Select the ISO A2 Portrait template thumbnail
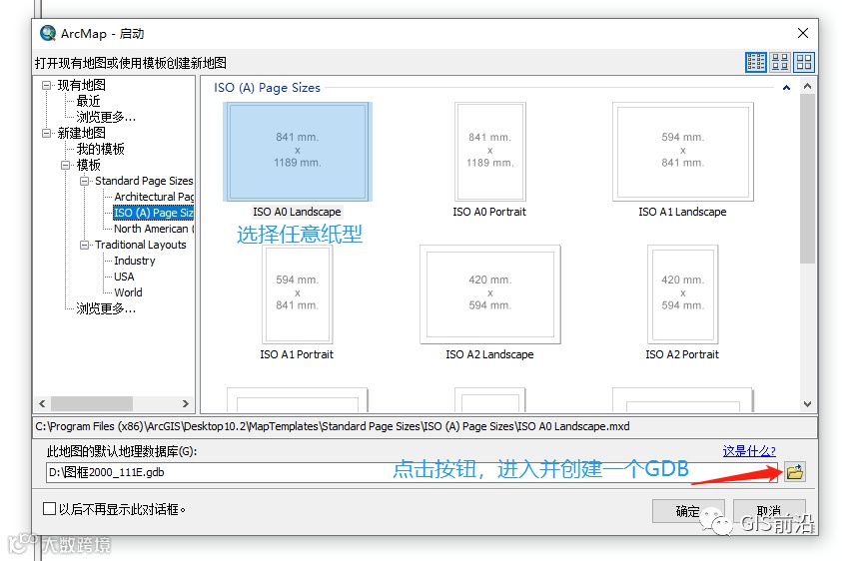This screenshot has height=561, width=842. (x=682, y=294)
